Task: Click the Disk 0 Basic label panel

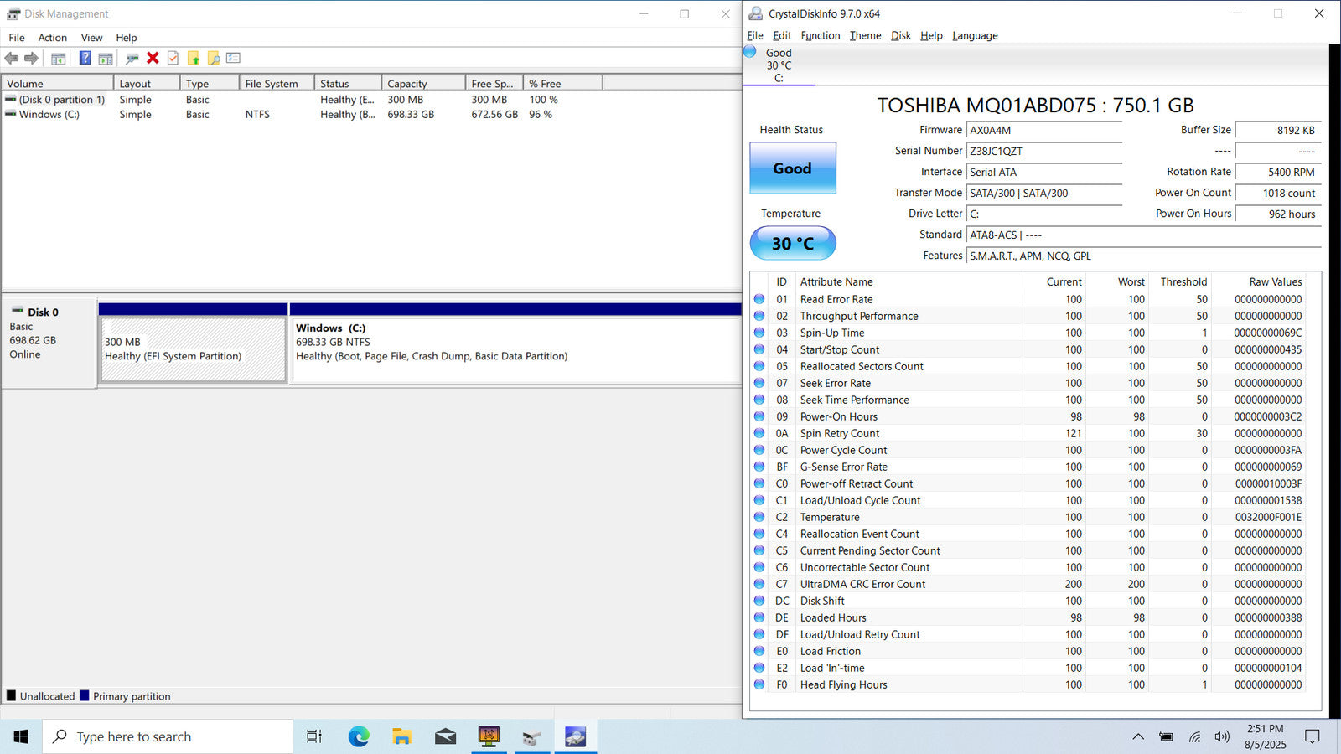Action: [49, 342]
